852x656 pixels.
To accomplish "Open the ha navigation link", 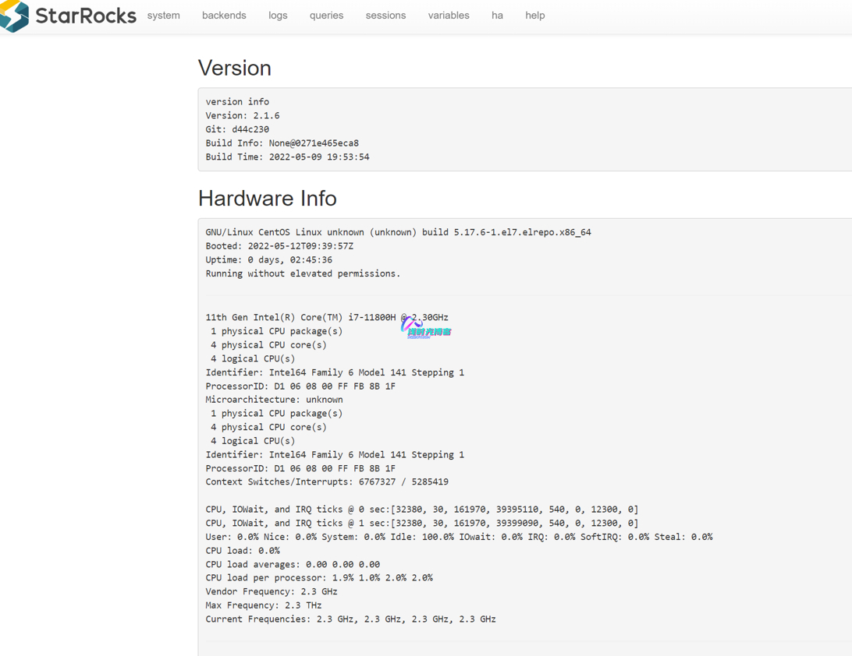I will tap(497, 16).
